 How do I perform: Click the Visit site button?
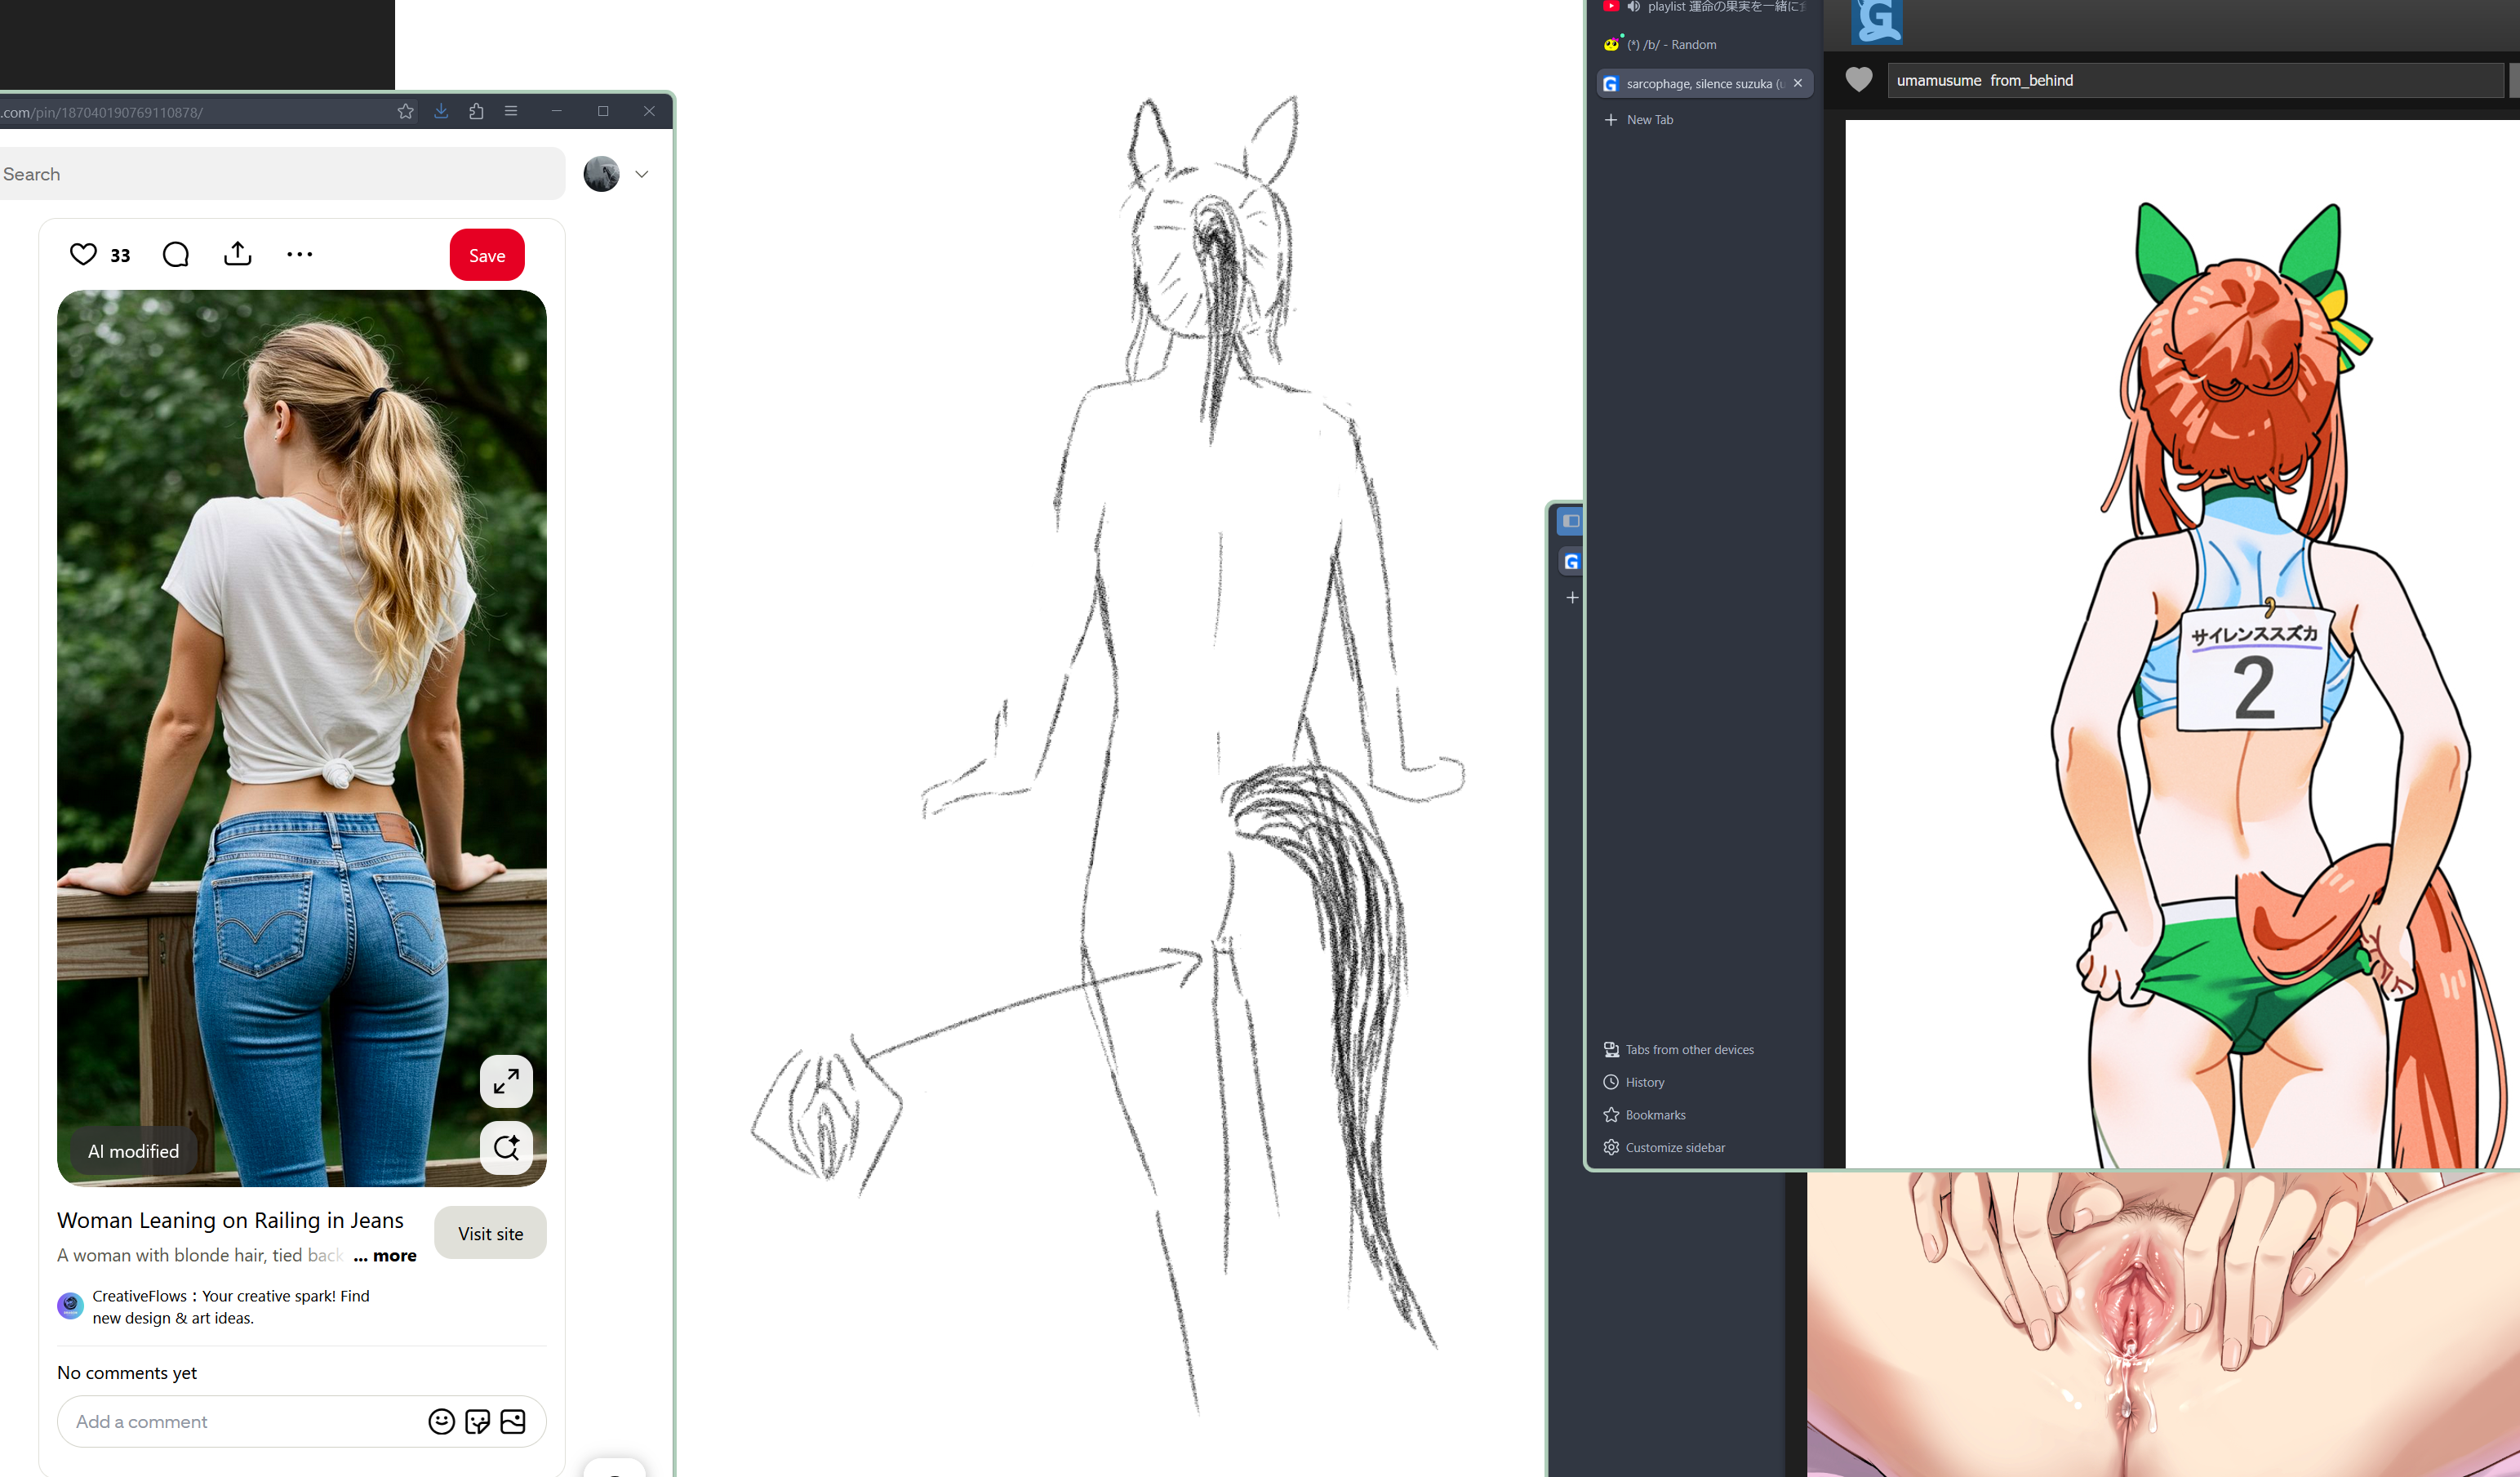coord(491,1233)
